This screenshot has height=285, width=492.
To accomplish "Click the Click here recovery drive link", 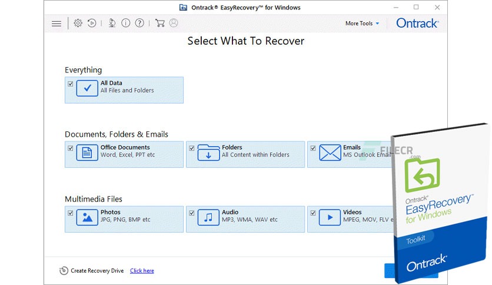I will click(x=142, y=270).
